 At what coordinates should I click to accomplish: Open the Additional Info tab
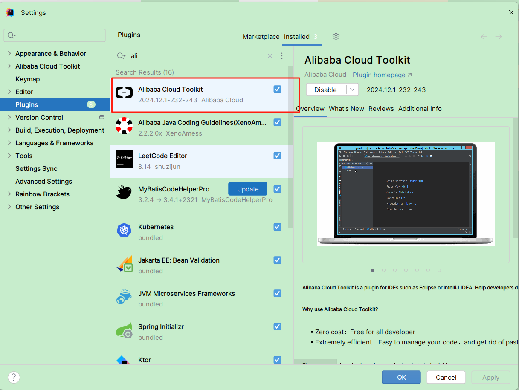420,109
